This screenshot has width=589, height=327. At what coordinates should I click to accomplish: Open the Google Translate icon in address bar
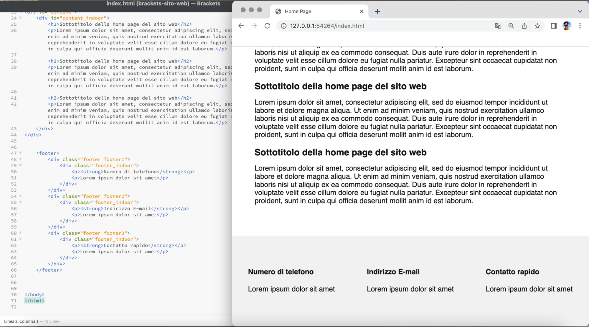[x=498, y=26]
